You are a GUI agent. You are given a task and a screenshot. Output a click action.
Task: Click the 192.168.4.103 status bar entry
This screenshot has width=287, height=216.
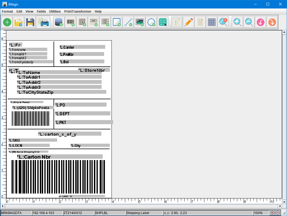[47, 213]
